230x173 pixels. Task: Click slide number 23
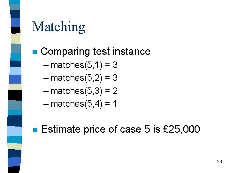[x=219, y=161]
